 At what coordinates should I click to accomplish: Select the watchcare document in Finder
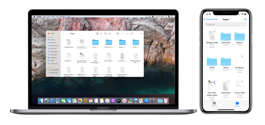(x=122, y=56)
